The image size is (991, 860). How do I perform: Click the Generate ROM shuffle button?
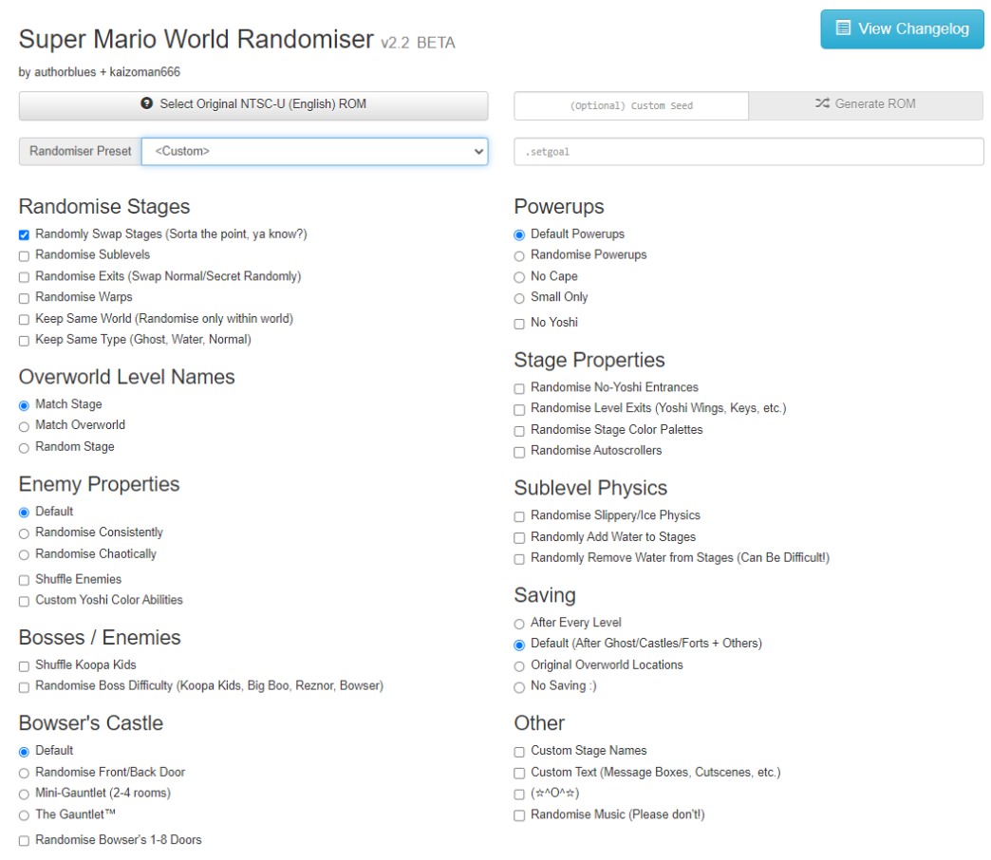pos(865,104)
